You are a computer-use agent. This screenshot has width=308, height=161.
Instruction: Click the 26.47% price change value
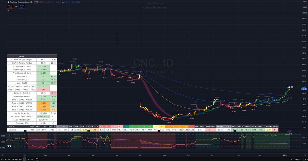pyautogui.click(x=43, y=69)
